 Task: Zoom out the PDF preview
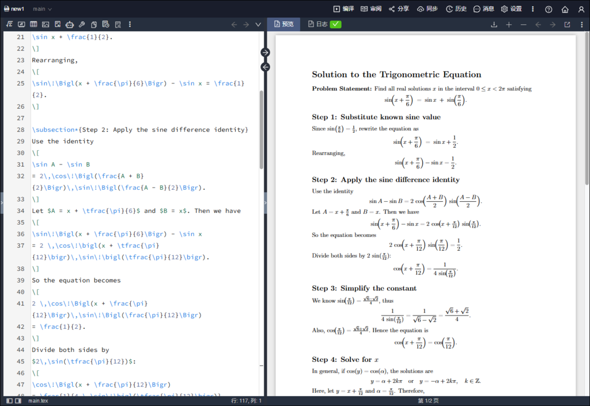pos(523,24)
